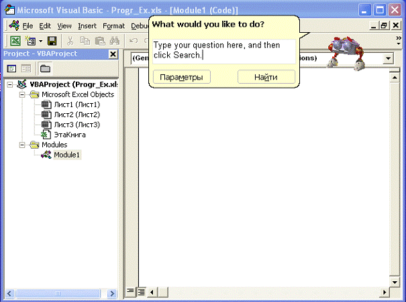The image size is (406, 302).
Task: Open the Format menu
Action: (113, 26)
